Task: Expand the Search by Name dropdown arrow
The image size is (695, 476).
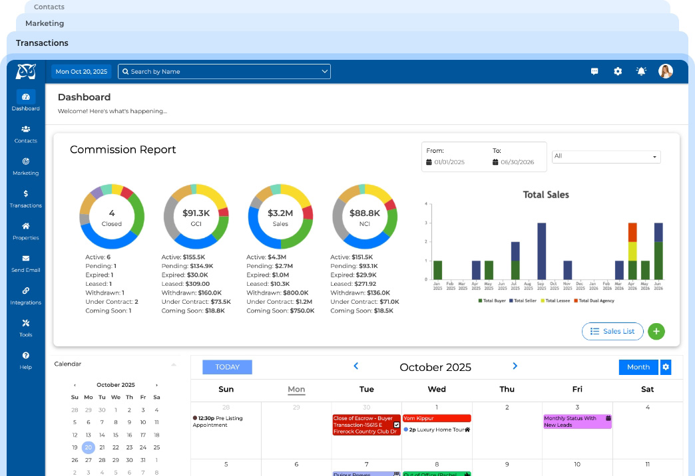Action: [324, 71]
